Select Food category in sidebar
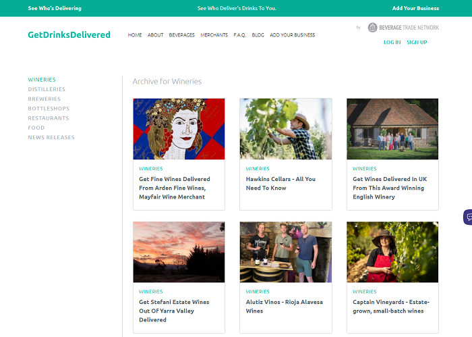The image size is (472, 337). pyautogui.click(x=36, y=128)
